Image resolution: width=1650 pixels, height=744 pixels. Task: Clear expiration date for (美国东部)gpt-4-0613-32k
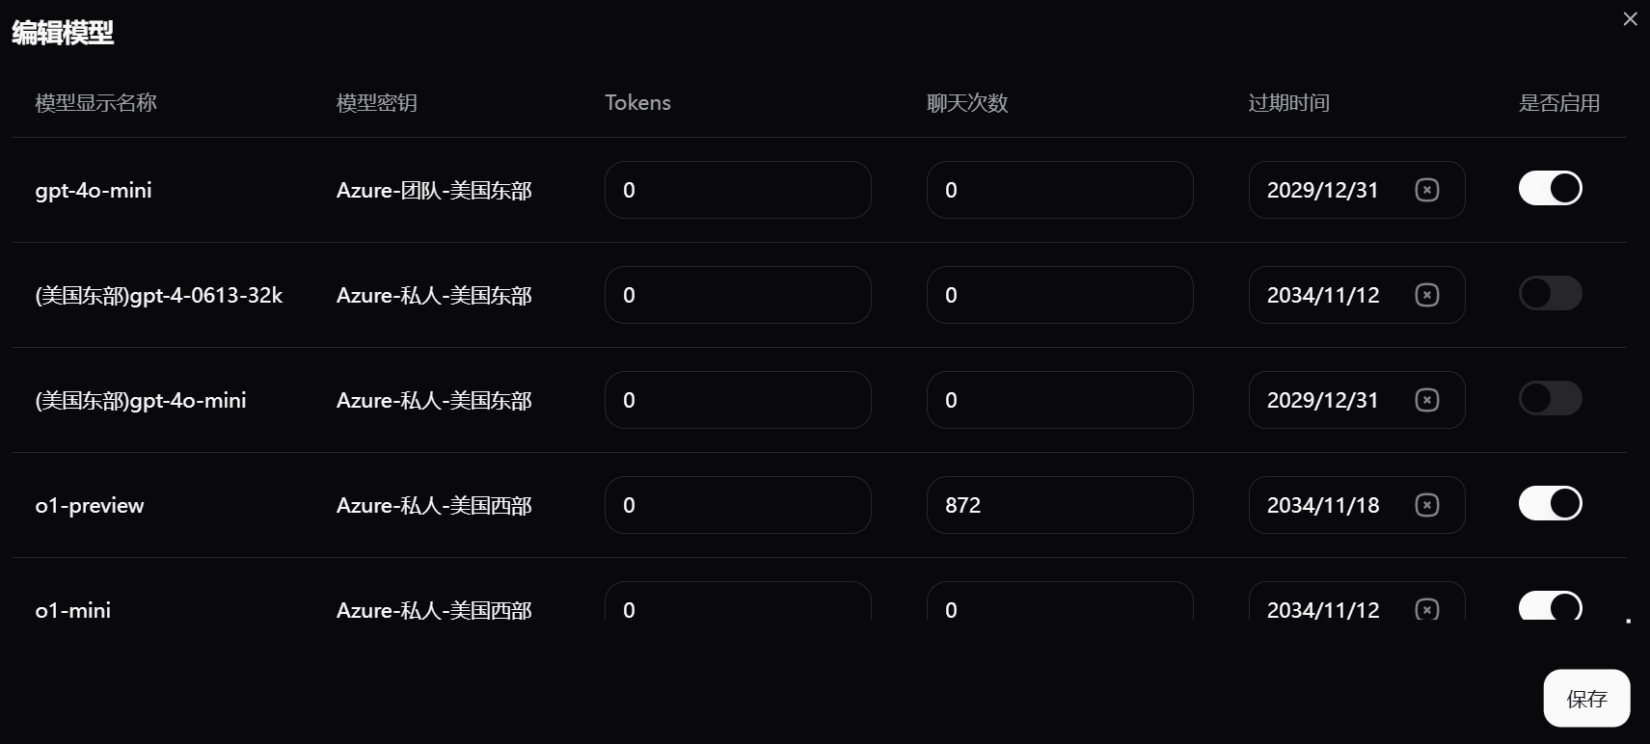pos(1426,295)
